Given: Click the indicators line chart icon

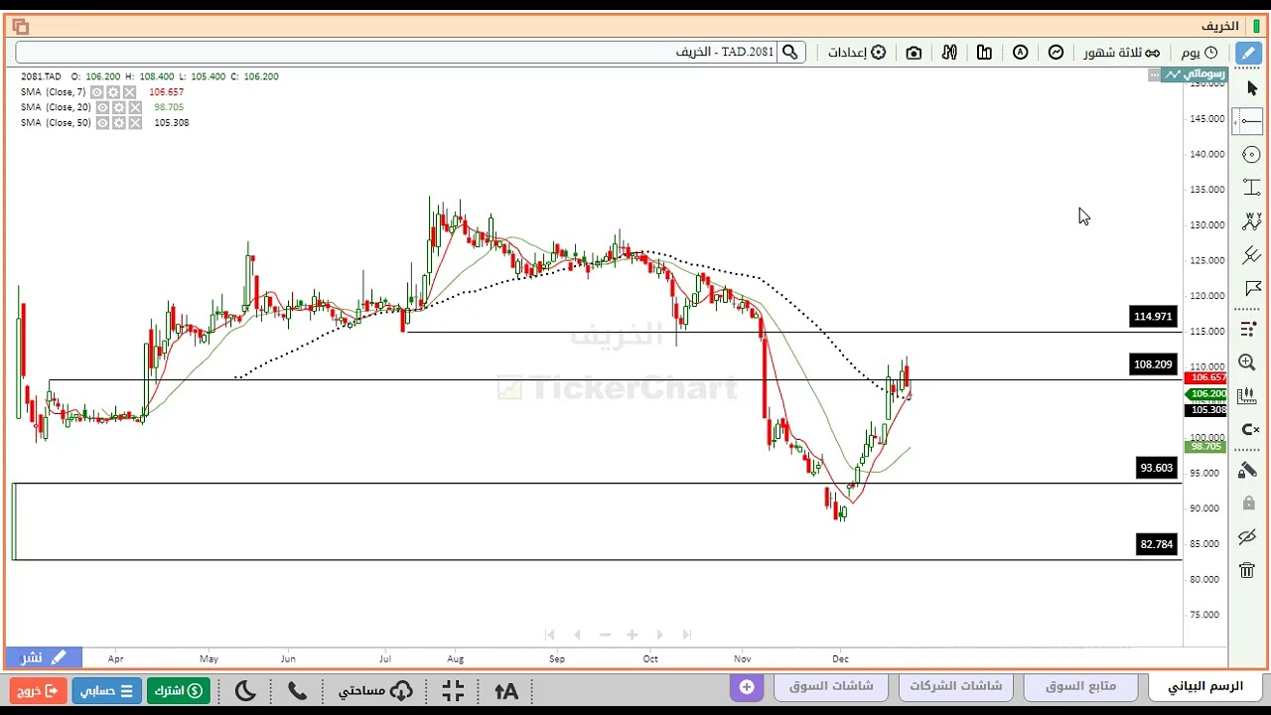Looking at the screenshot, I should click(x=1056, y=52).
